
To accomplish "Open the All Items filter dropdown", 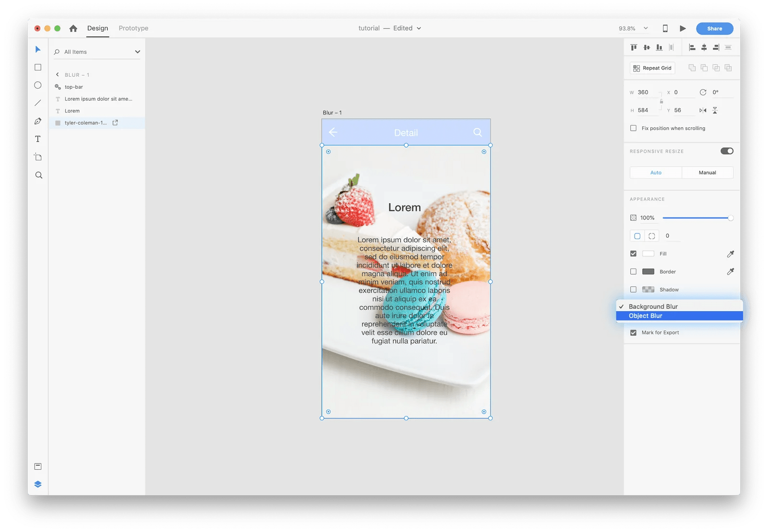I will [x=137, y=52].
